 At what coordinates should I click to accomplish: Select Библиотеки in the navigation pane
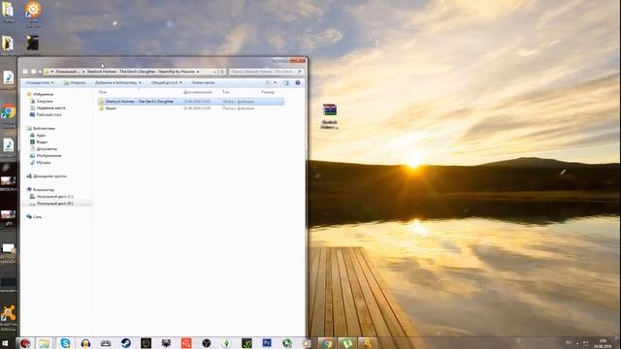click(44, 128)
